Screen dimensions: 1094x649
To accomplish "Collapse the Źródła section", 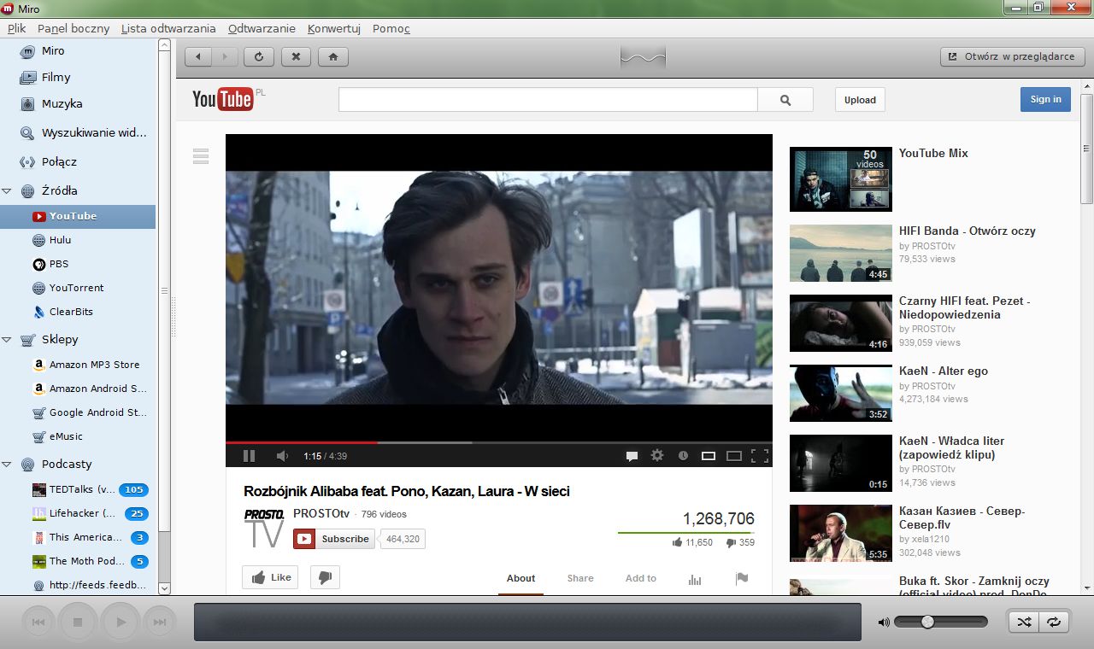I will (x=7, y=191).
